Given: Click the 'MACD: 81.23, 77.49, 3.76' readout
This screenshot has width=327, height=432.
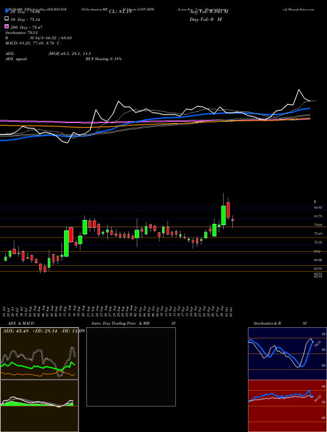Looking at the screenshot, I should (x=30, y=43).
